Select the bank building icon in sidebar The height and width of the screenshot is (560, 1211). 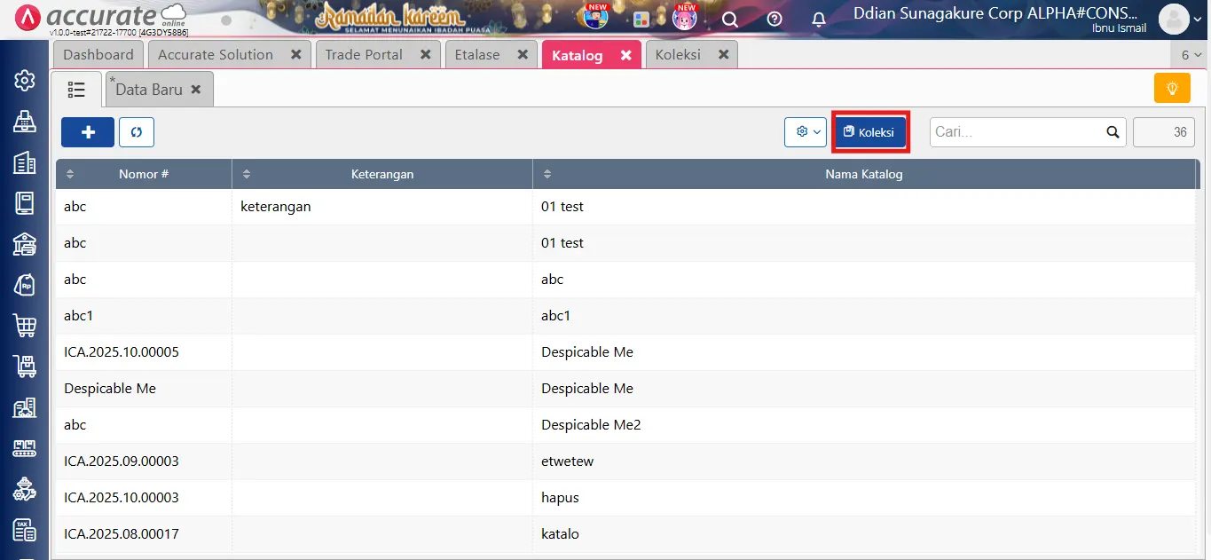tap(24, 243)
